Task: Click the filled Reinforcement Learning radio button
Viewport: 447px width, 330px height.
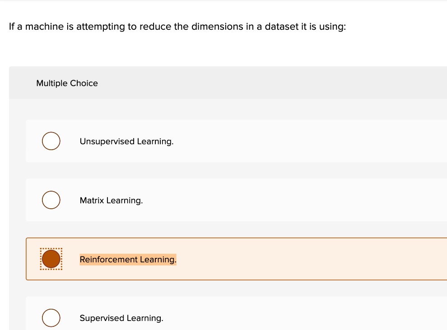Action: pyautogui.click(x=51, y=259)
